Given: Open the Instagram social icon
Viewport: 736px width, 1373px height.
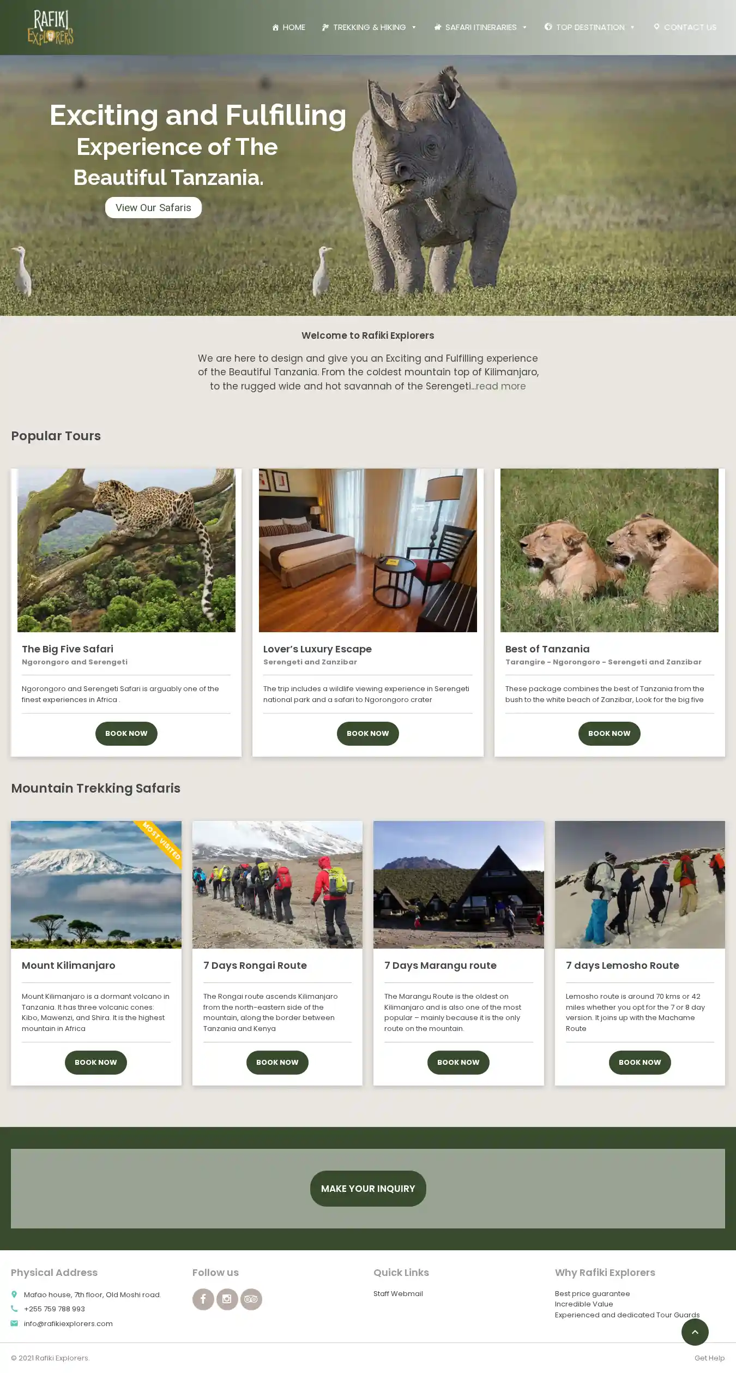Looking at the screenshot, I should pyautogui.click(x=227, y=1299).
